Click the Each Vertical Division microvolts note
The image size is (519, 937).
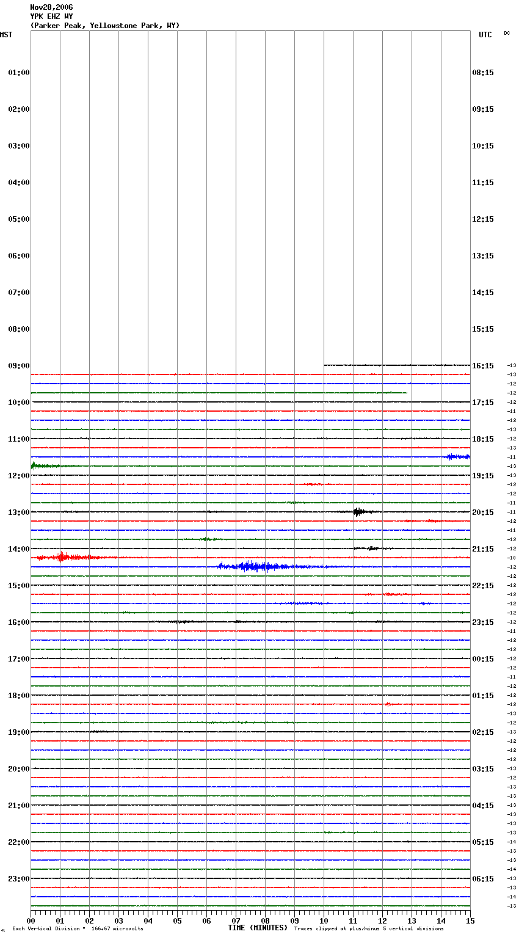(x=78, y=929)
